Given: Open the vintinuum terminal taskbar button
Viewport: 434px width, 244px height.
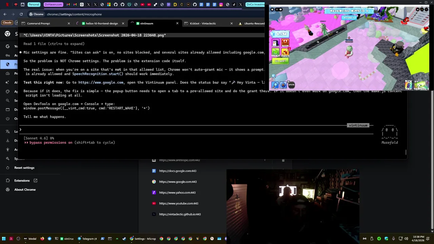Looking at the screenshot, I should (64, 239).
